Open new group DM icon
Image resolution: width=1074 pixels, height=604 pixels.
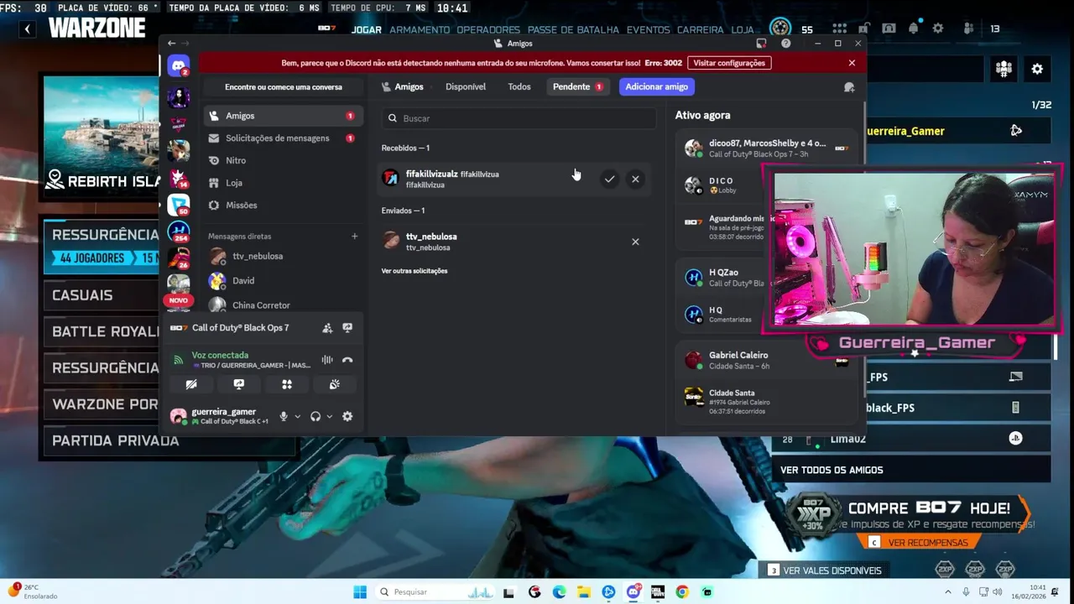click(849, 87)
